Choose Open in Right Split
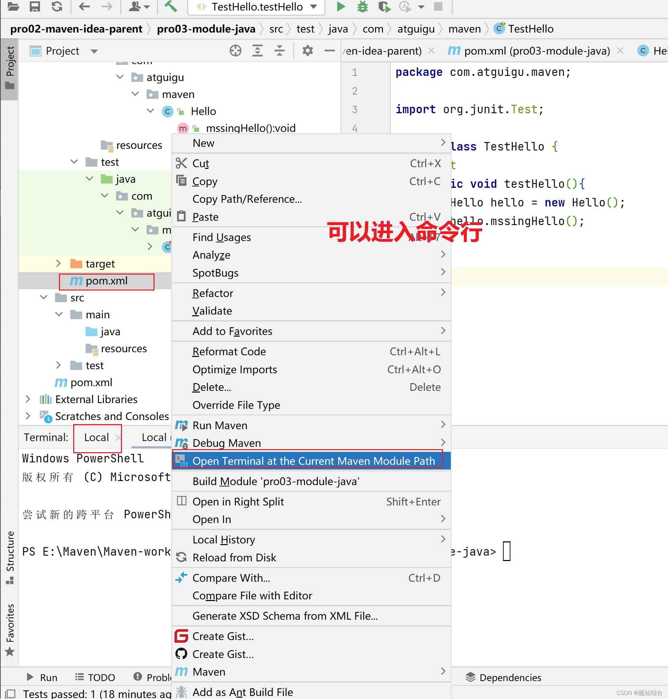 [311, 501]
